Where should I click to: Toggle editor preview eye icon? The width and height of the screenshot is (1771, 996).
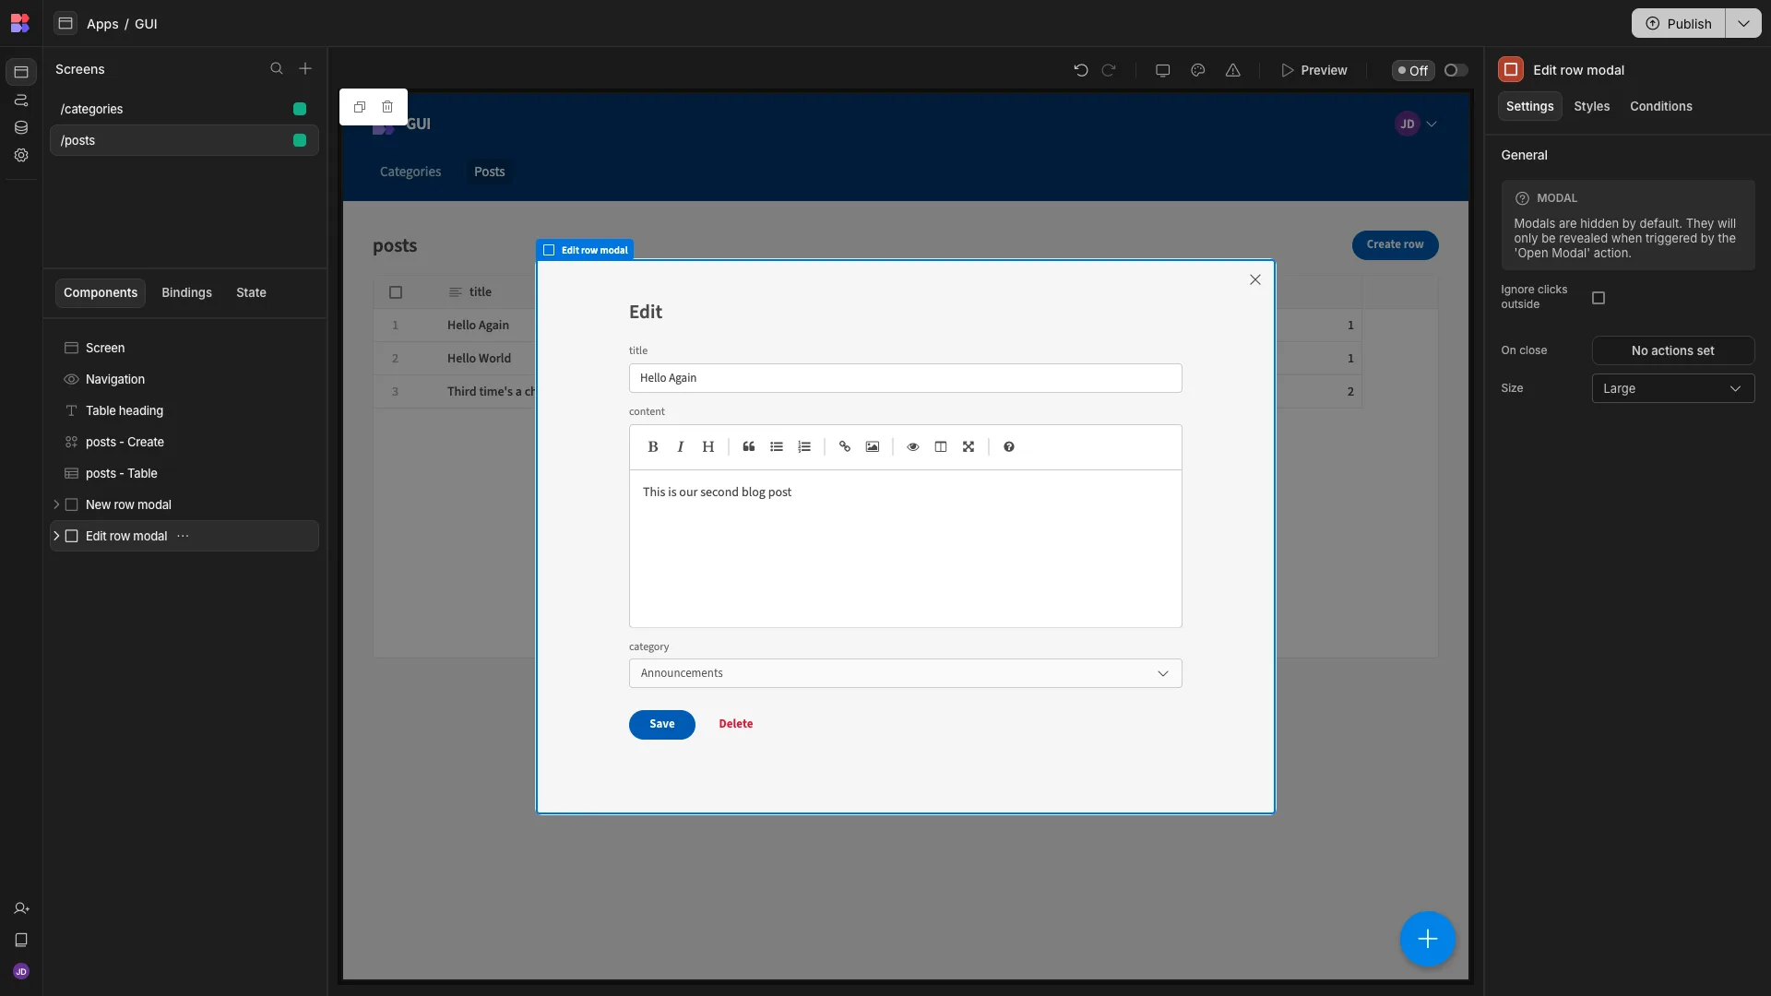pos(912,446)
